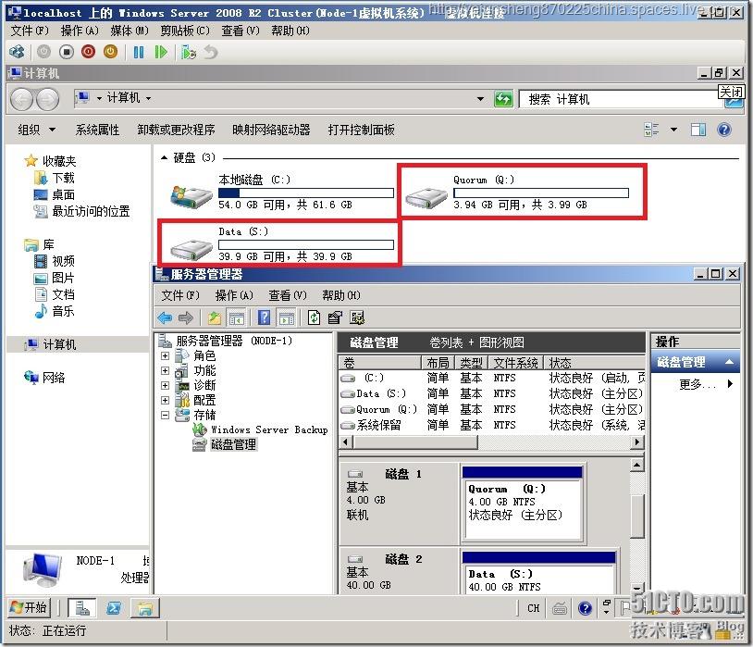This screenshot has width=753, height=647.
Task: Collapse the 硬盘 (3) group triangle
Action: tap(164, 157)
